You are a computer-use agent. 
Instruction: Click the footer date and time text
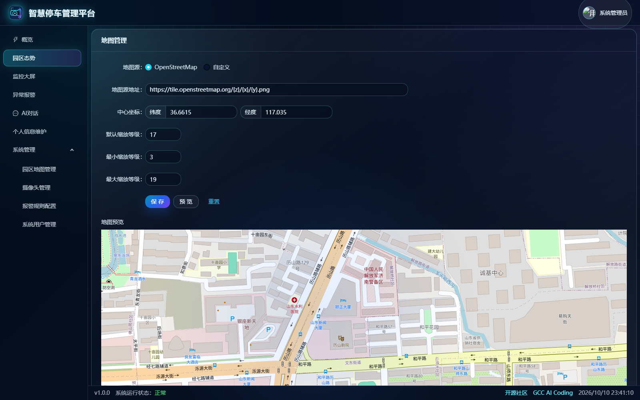click(606, 393)
